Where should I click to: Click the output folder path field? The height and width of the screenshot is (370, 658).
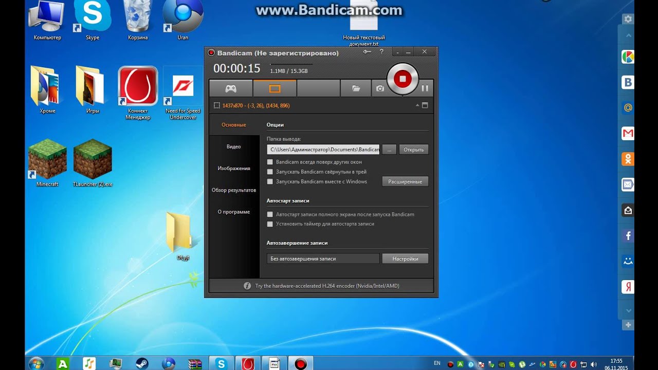[323, 150]
